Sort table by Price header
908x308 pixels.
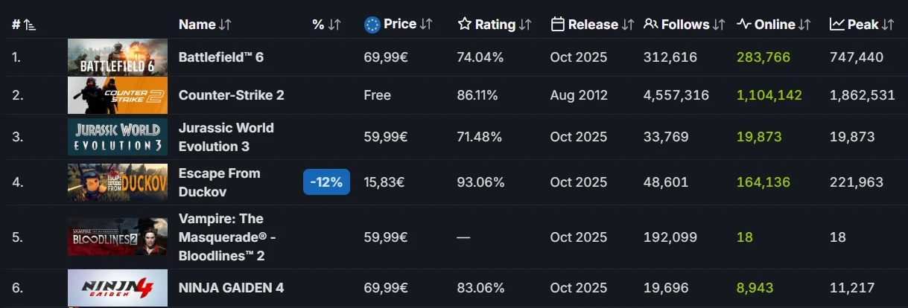(400, 25)
